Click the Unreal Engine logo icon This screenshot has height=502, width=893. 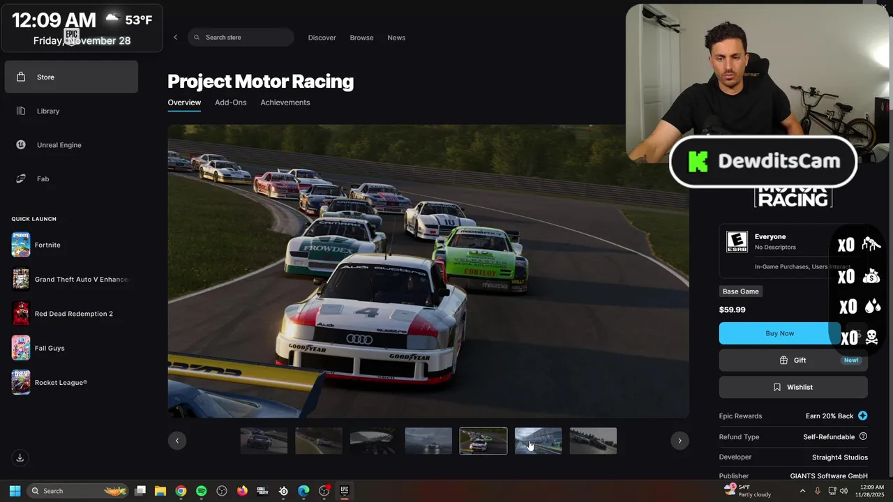pyautogui.click(x=21, y=145)
